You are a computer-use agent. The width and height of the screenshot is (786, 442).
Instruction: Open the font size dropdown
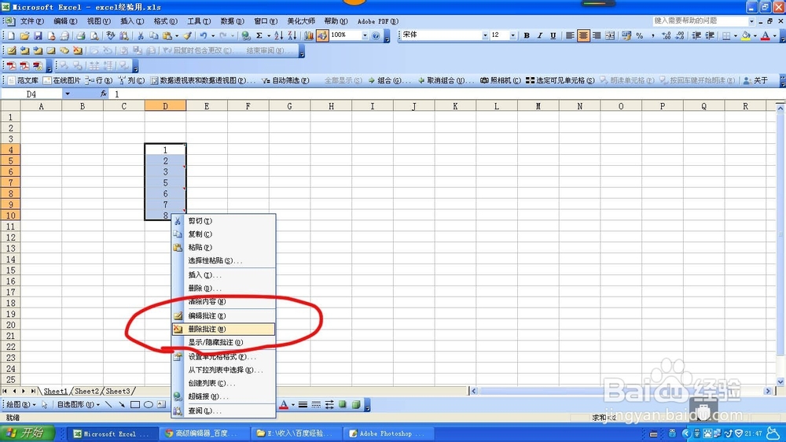[512, 35]
